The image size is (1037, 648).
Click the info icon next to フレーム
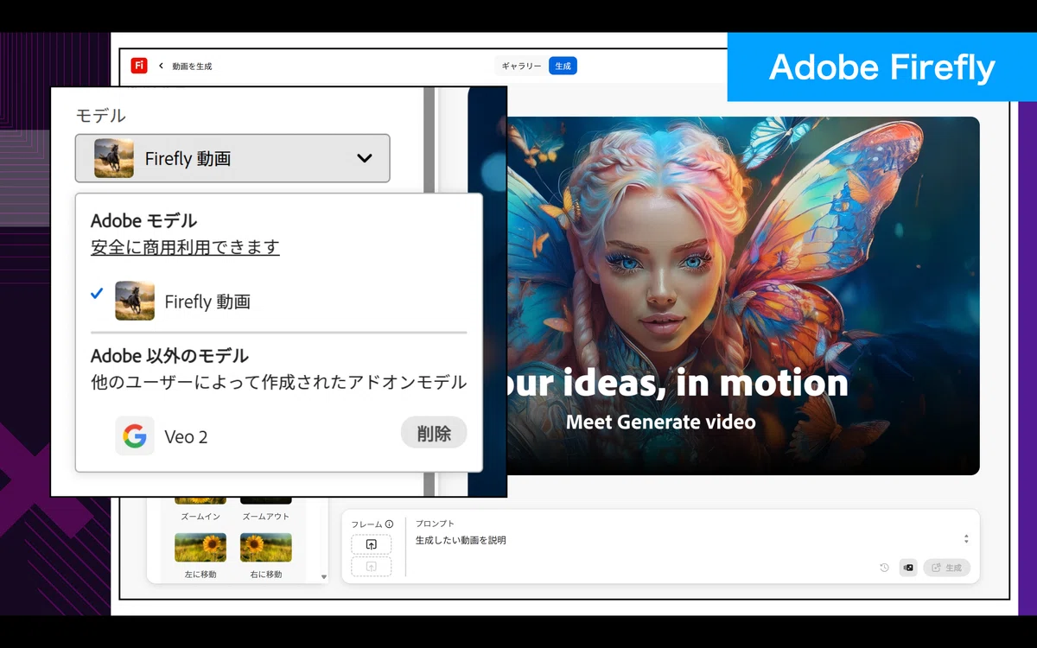pyautogui.click(x=389, y=524)
